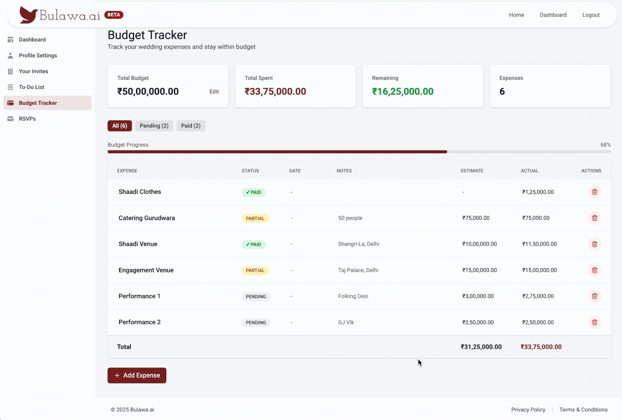
Task: Delete the Shaadi Venue expense
Action: (594, 244)
